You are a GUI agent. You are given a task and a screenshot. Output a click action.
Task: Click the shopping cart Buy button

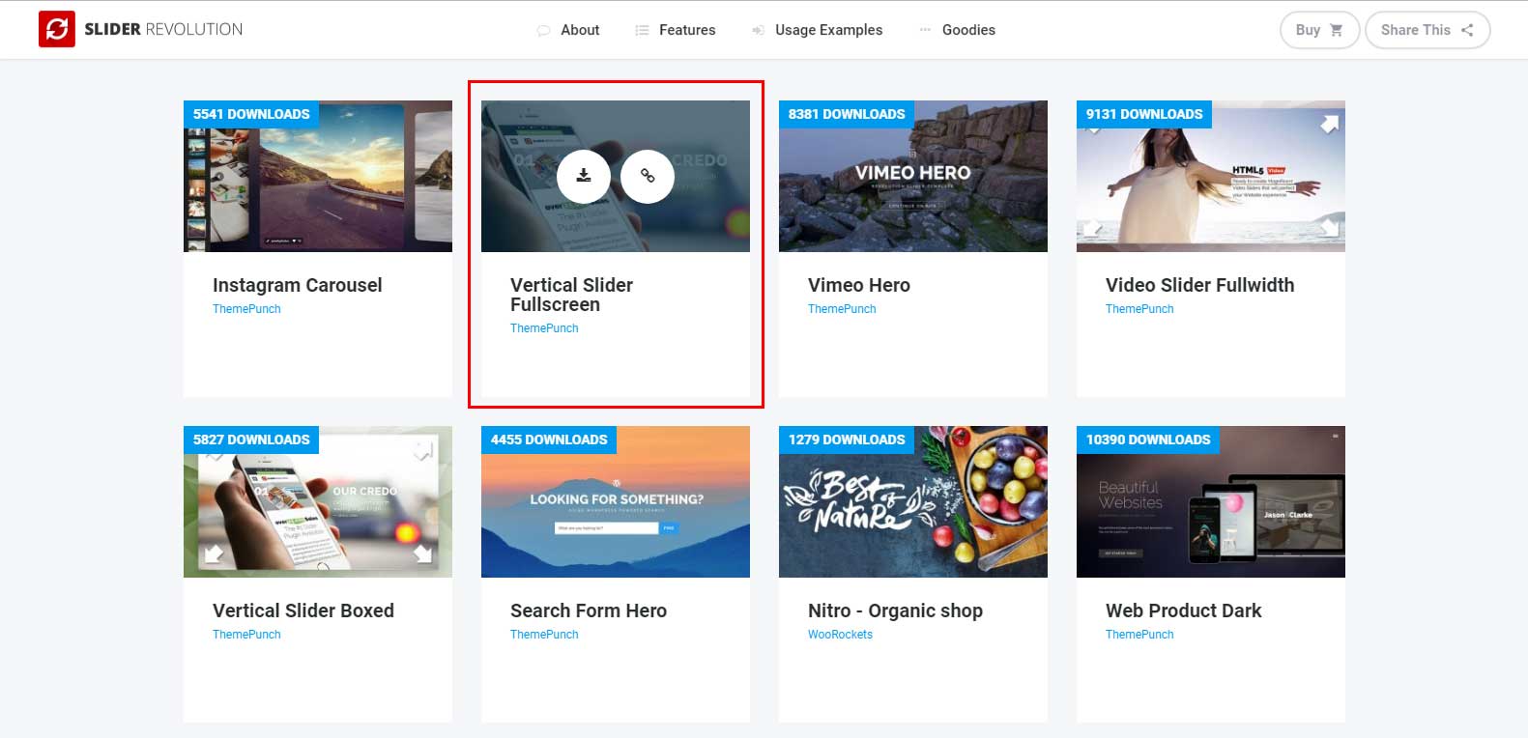(x=1319, y=30)
